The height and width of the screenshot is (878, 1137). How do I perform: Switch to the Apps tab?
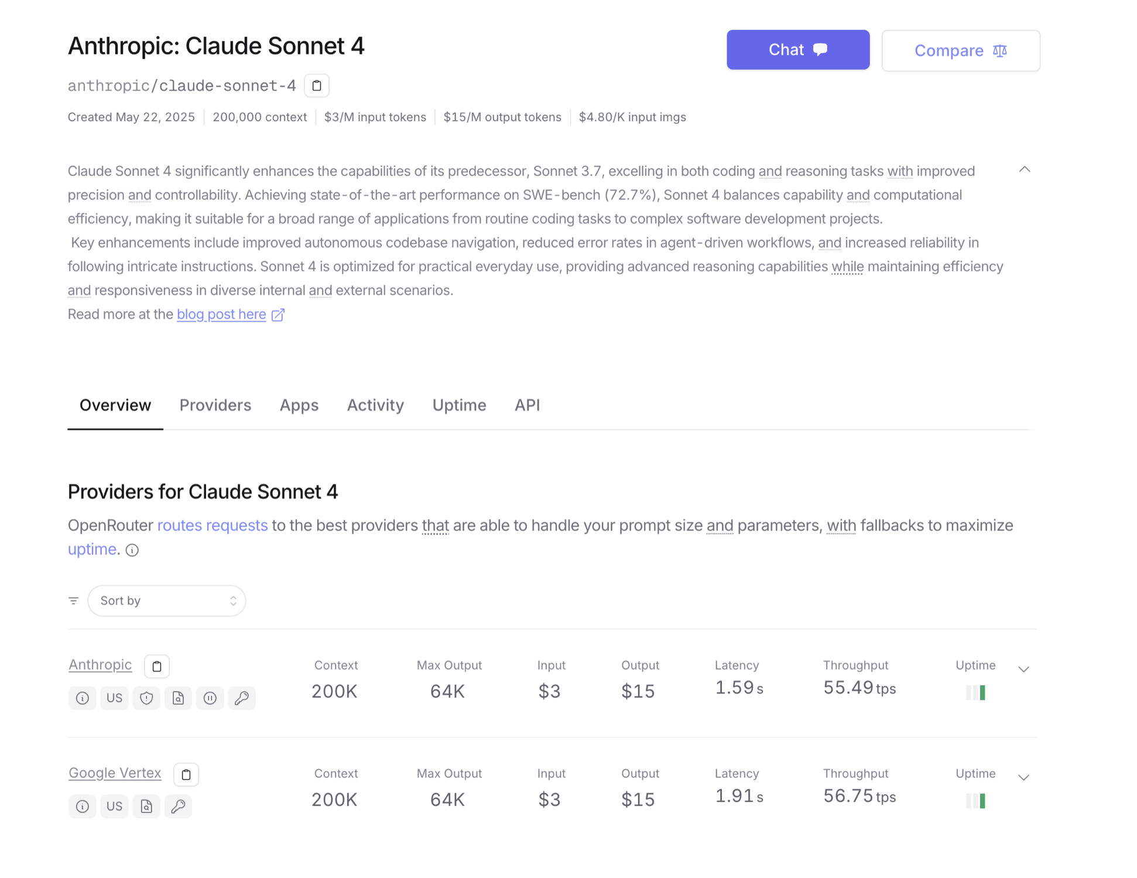pyautogui.click(x=299, y=405)
